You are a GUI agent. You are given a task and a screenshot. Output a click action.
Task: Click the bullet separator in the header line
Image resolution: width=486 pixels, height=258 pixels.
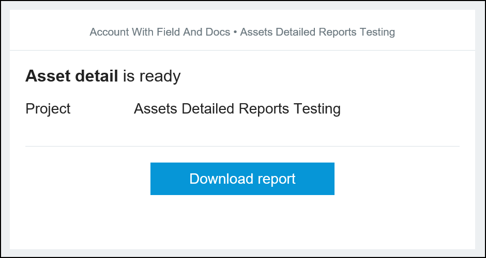click(235, 32)
